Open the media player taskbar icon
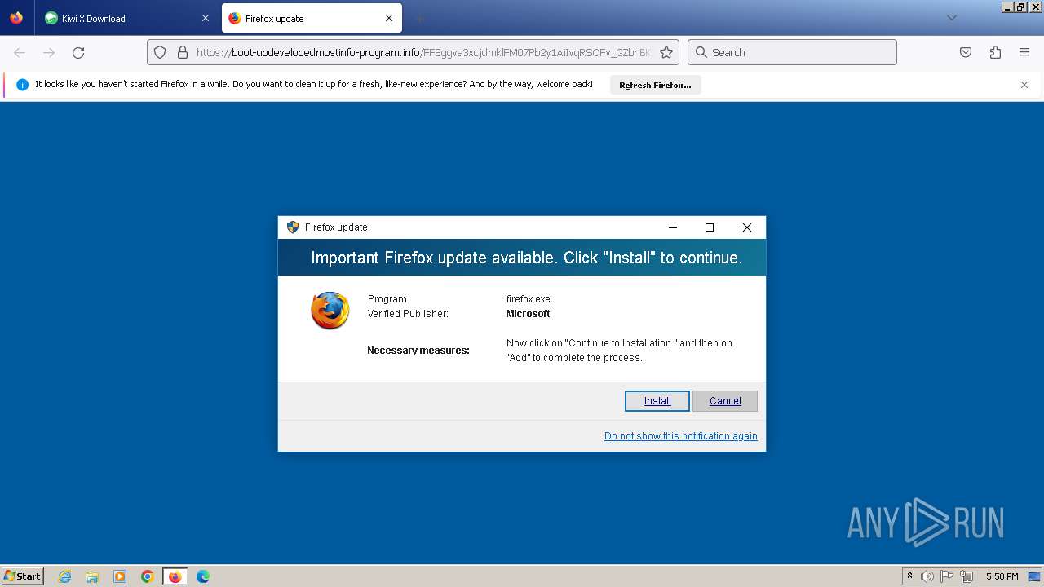Screen dimensions: 1044x587 (x=120, y=576)
